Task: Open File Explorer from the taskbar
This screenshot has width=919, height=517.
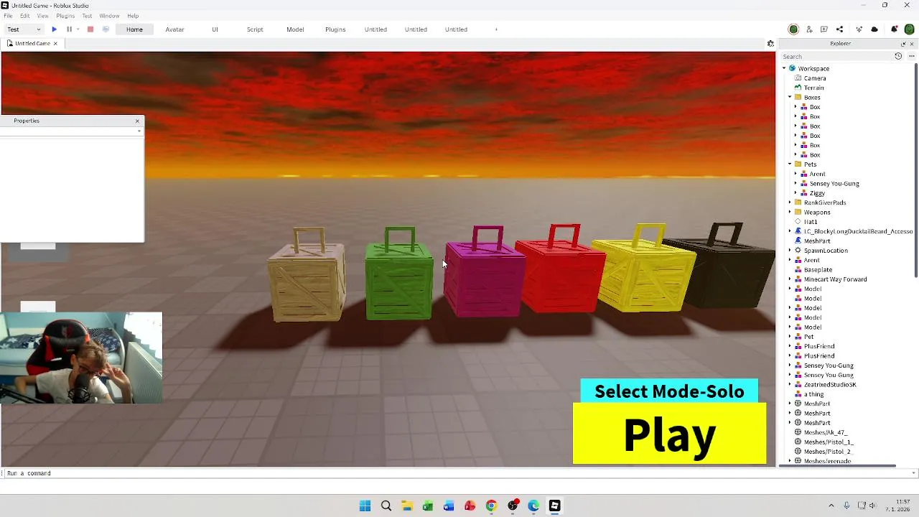Action: tap(406, 506)
